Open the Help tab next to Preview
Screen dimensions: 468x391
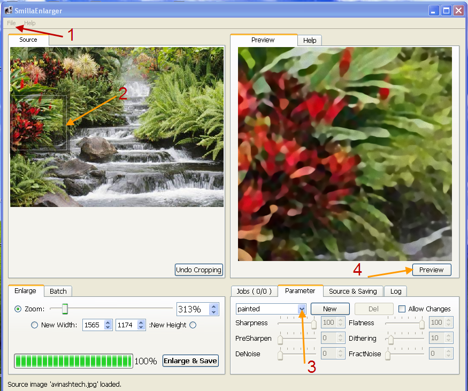coord(310,40)
